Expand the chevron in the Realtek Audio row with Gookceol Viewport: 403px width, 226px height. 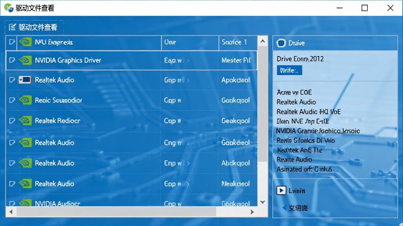pyautogui.click(x=188, y=143)
